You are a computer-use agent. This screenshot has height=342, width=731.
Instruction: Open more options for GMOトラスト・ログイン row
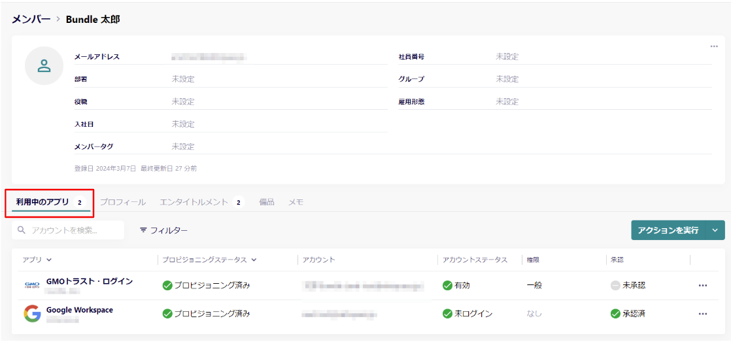(703, 286)
